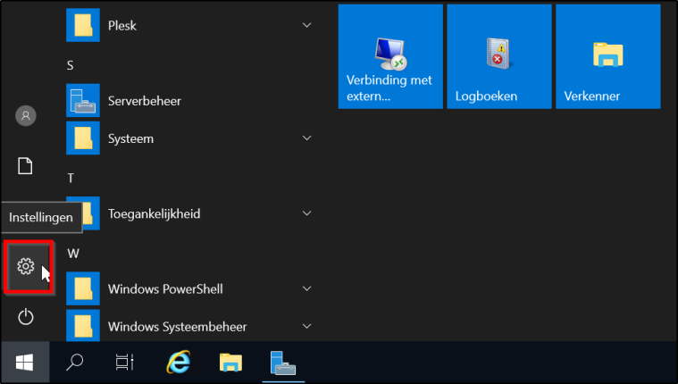Expand the Toegankelijkheid folder chevron
Screen dimensions: 678x384
pos(306,213)
